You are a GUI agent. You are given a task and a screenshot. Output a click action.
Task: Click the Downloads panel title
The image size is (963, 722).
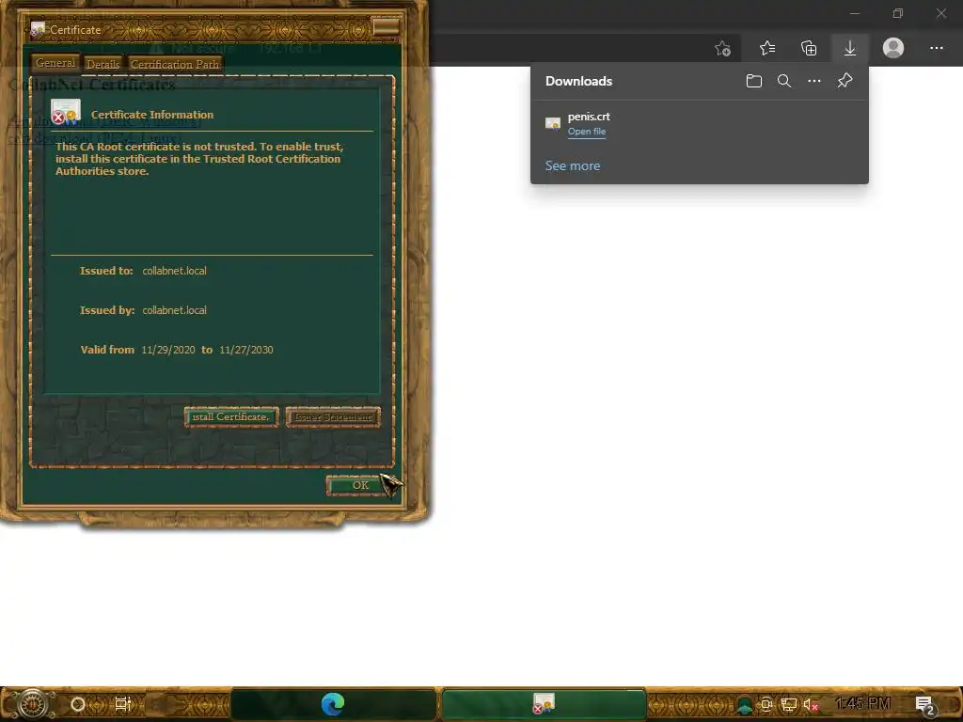coord(578,81)
